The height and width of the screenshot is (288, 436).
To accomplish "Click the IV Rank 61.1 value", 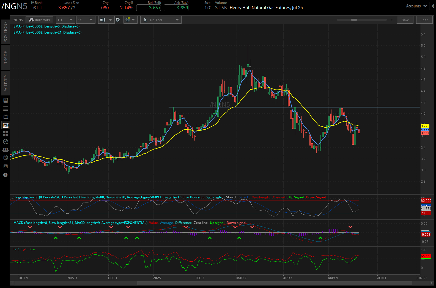I will (x=38, y=8).
